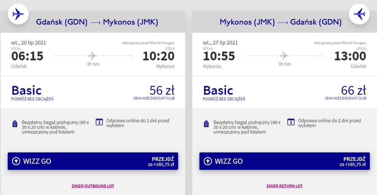Click the 66 zł return Basic price
Image resolution: width=377 pixels, height=195 pixels.
[353, 90]
